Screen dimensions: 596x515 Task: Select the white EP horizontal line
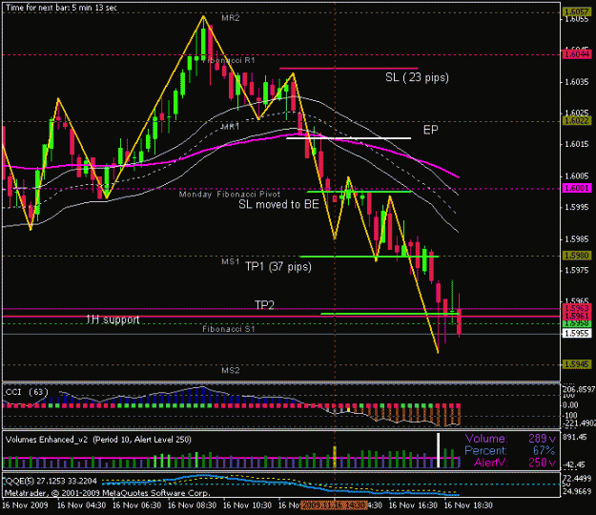pyautogui.click(x=349, y=138)
